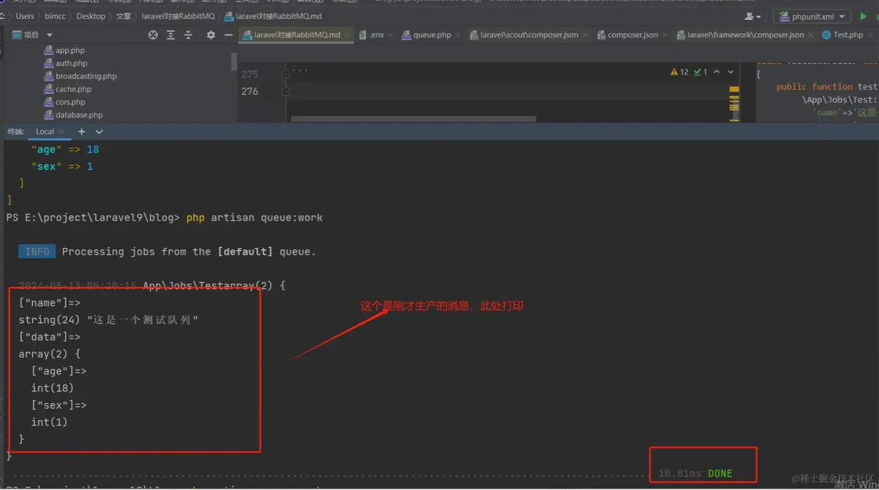Click the Users breadcrumb
Screen dimensions: 879x490
(25, 16)
